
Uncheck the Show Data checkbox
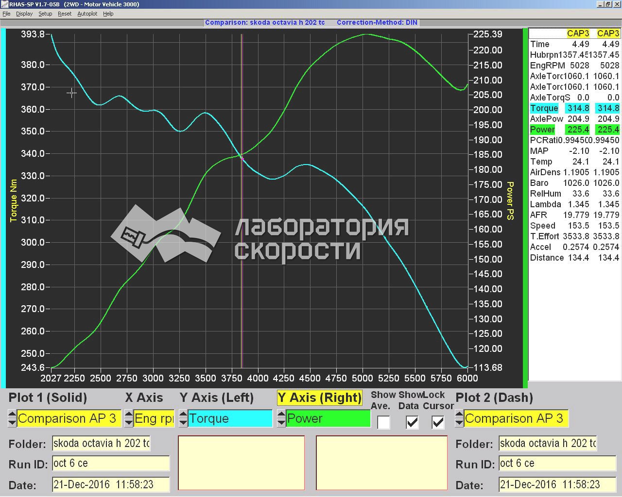412,422
